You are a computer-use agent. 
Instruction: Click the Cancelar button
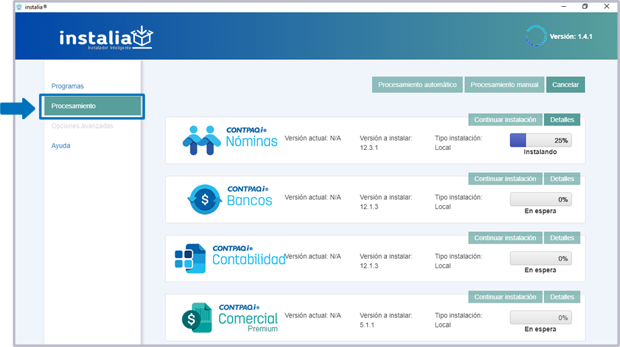pos(566,85)
